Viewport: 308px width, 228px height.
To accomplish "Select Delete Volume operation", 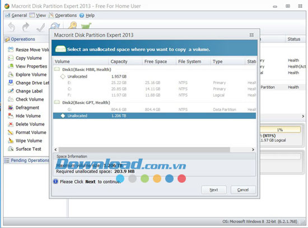I will click(26, 124).
